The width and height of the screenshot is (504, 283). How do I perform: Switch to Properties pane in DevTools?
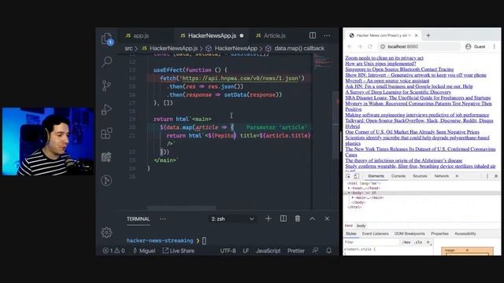pyautogui.click(x=439, y=233)
